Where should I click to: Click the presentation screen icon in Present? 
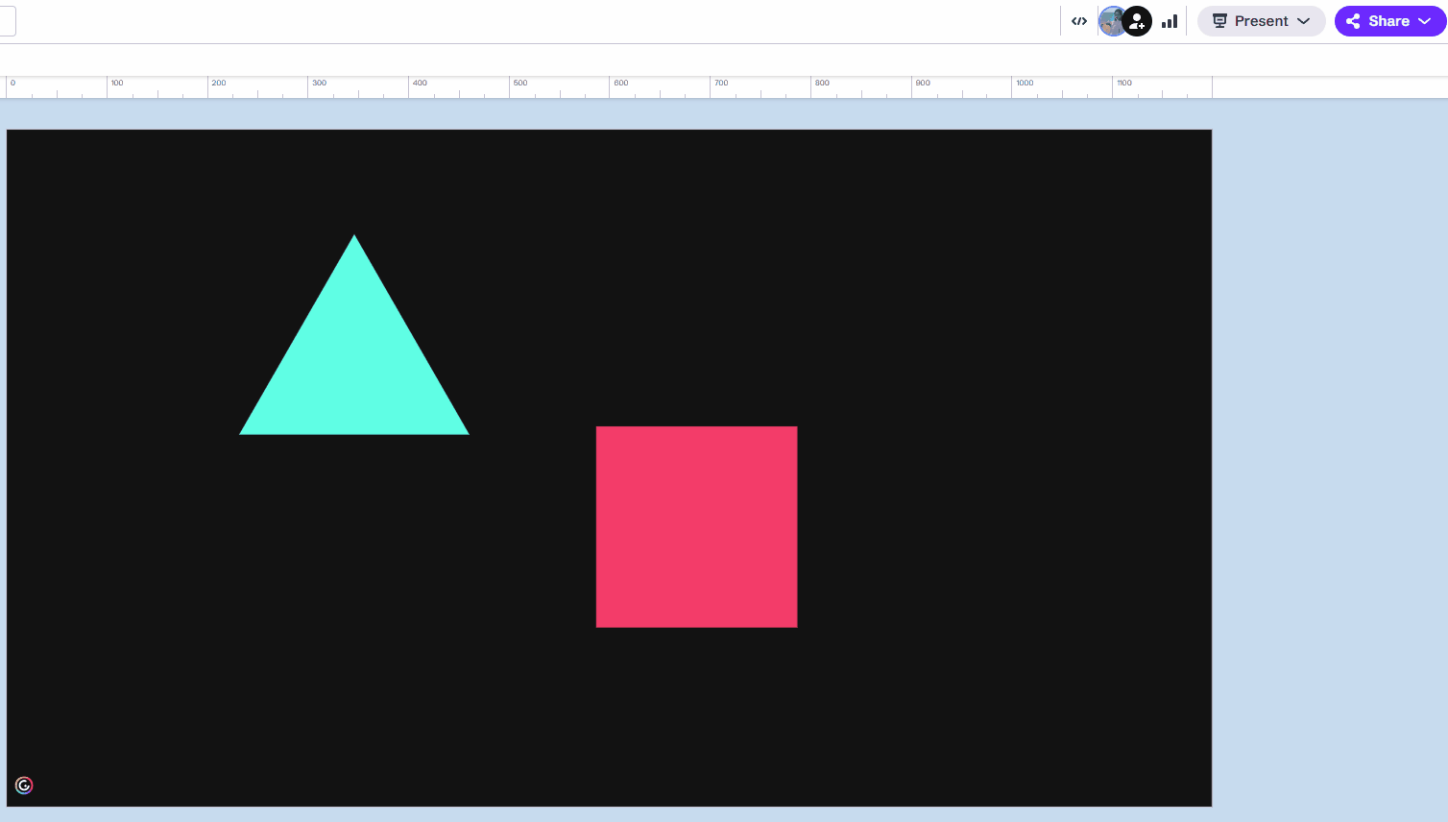[1219, 21]
